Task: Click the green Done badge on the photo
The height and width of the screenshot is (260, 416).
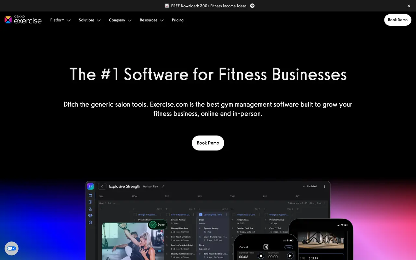Action: click(158, 225)
